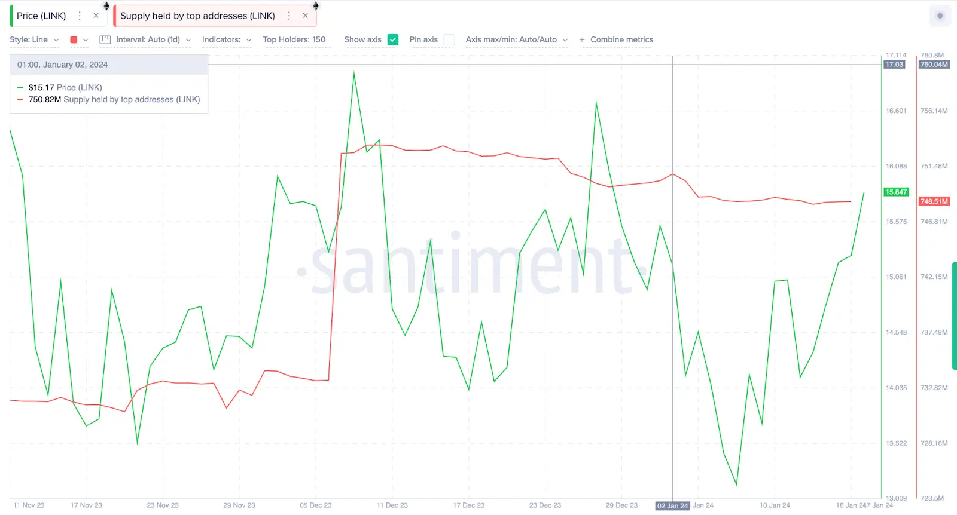Screen dimensions: 957x515
Task: Click the red line color swatch
Action: [74, 40]
